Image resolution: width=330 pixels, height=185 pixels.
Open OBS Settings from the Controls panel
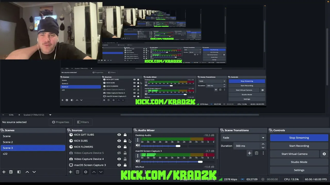(x=299, y=170)
